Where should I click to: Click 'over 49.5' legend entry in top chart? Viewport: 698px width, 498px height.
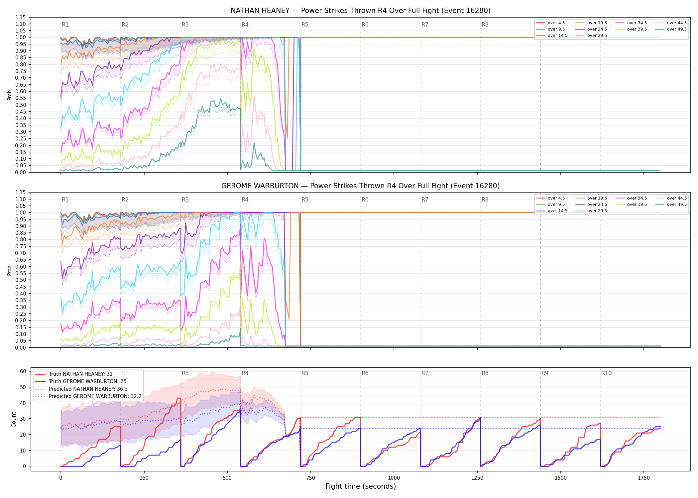click(671, 29)
